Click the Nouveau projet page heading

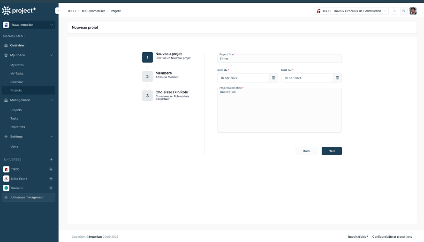pos(85,28)
